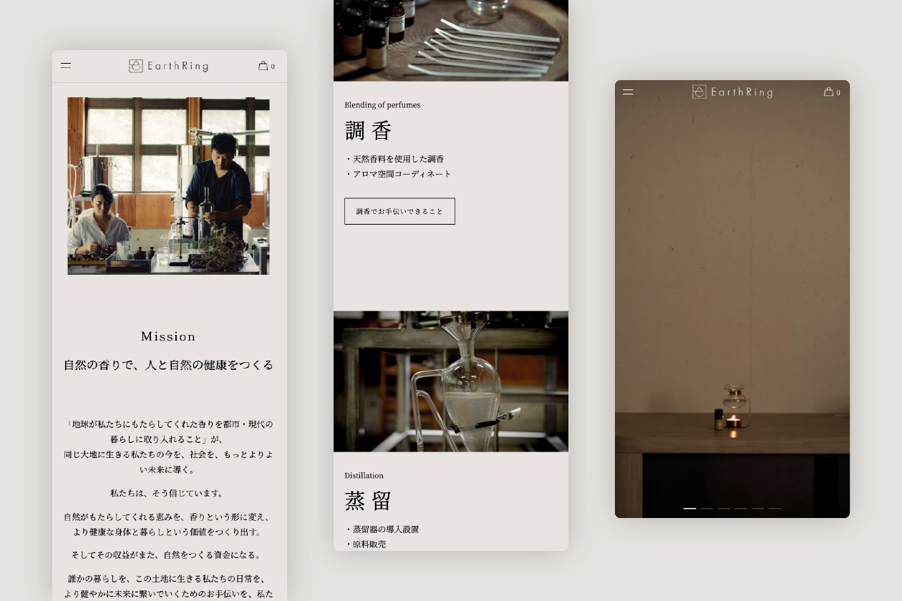Image resolution: width=902 pixels, height=601 pixels.
Task: Click the candle and bottle in the hero image
Action: pos(732,411)
